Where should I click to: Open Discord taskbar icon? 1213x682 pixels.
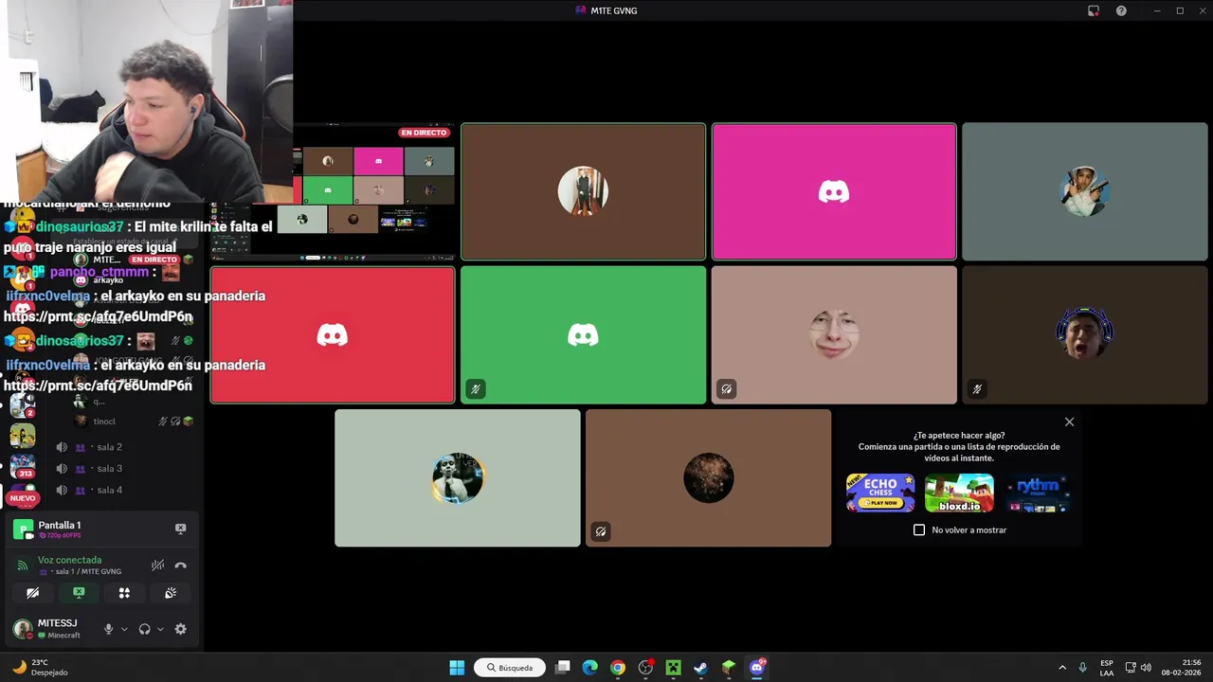point(756,668)
